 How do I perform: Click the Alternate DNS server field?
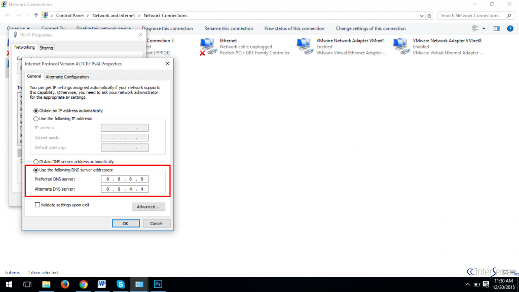[125, 189]
